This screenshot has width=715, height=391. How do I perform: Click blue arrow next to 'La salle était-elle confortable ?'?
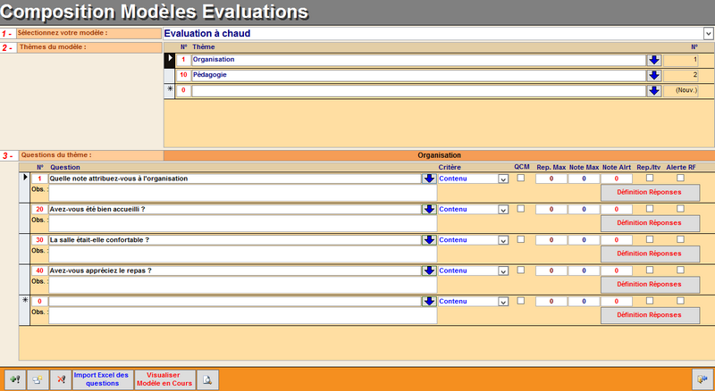[429, 239]
